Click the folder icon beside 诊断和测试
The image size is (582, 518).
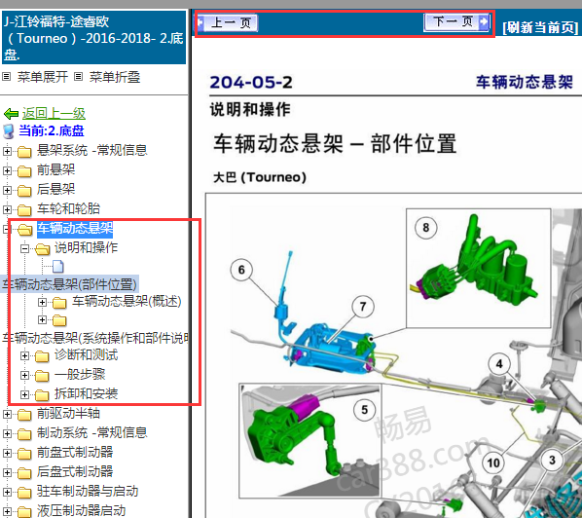[x=42, y=356]
